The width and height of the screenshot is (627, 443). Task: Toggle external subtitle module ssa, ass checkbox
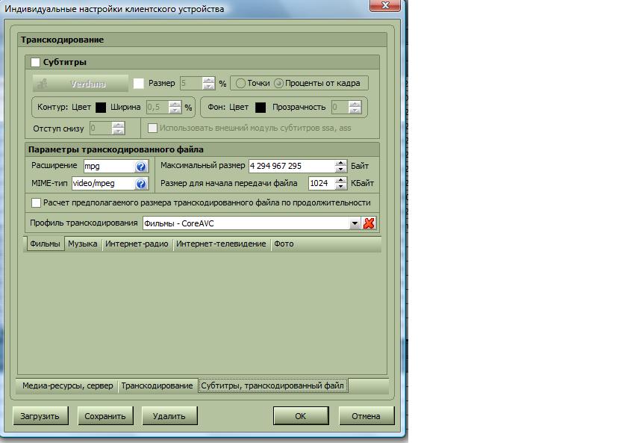152,128
